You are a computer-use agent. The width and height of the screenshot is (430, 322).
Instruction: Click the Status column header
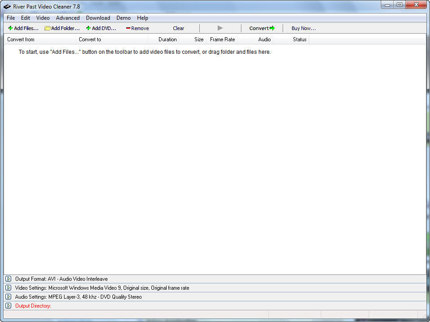click(291, 39)
